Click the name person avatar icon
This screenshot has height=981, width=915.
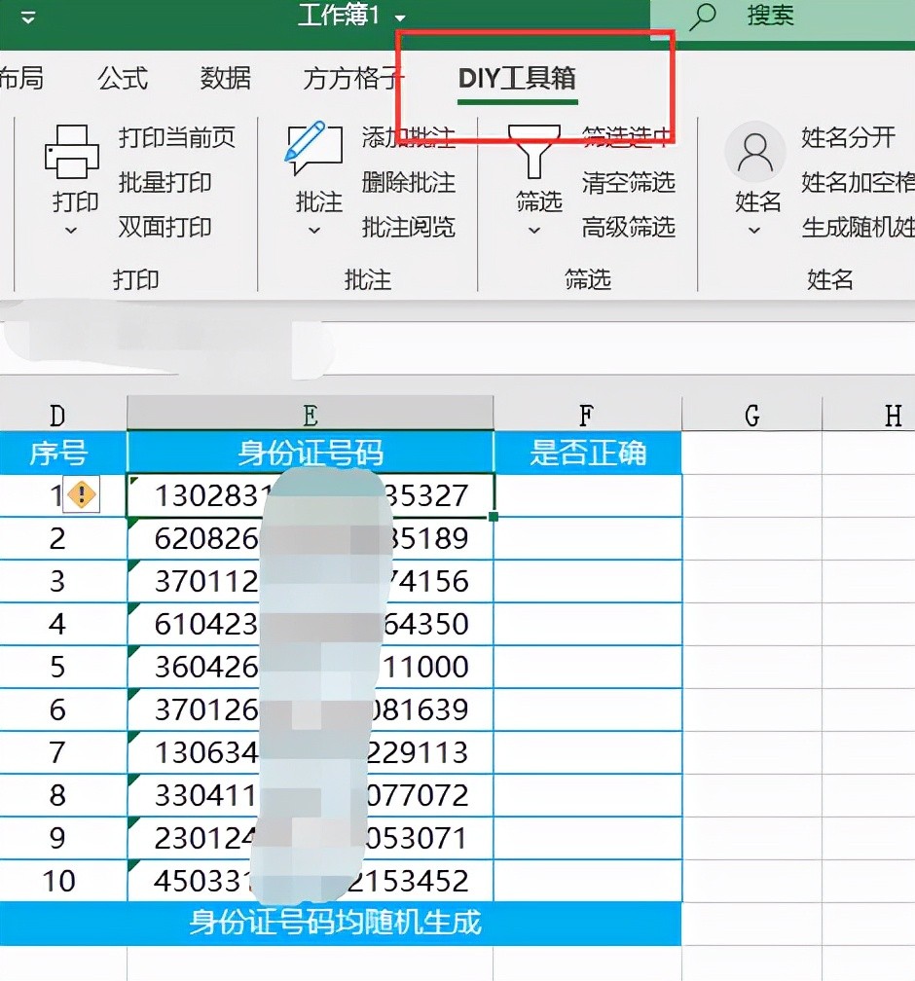point(755,152)
